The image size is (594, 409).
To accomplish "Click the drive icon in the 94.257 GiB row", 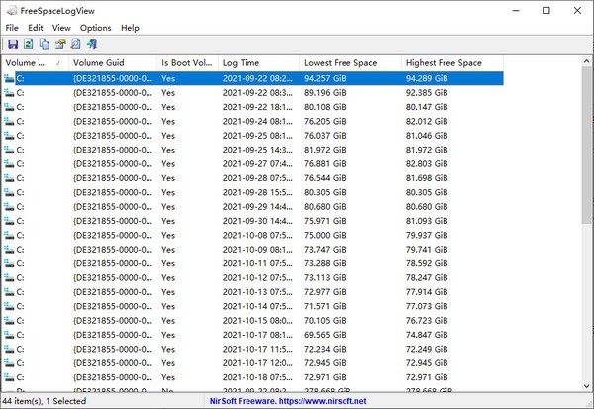I will tap(9, 78).
